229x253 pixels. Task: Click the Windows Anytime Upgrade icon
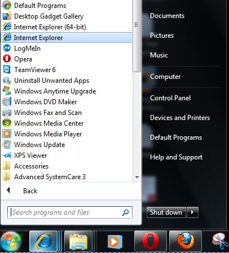(x=7, y=91)
